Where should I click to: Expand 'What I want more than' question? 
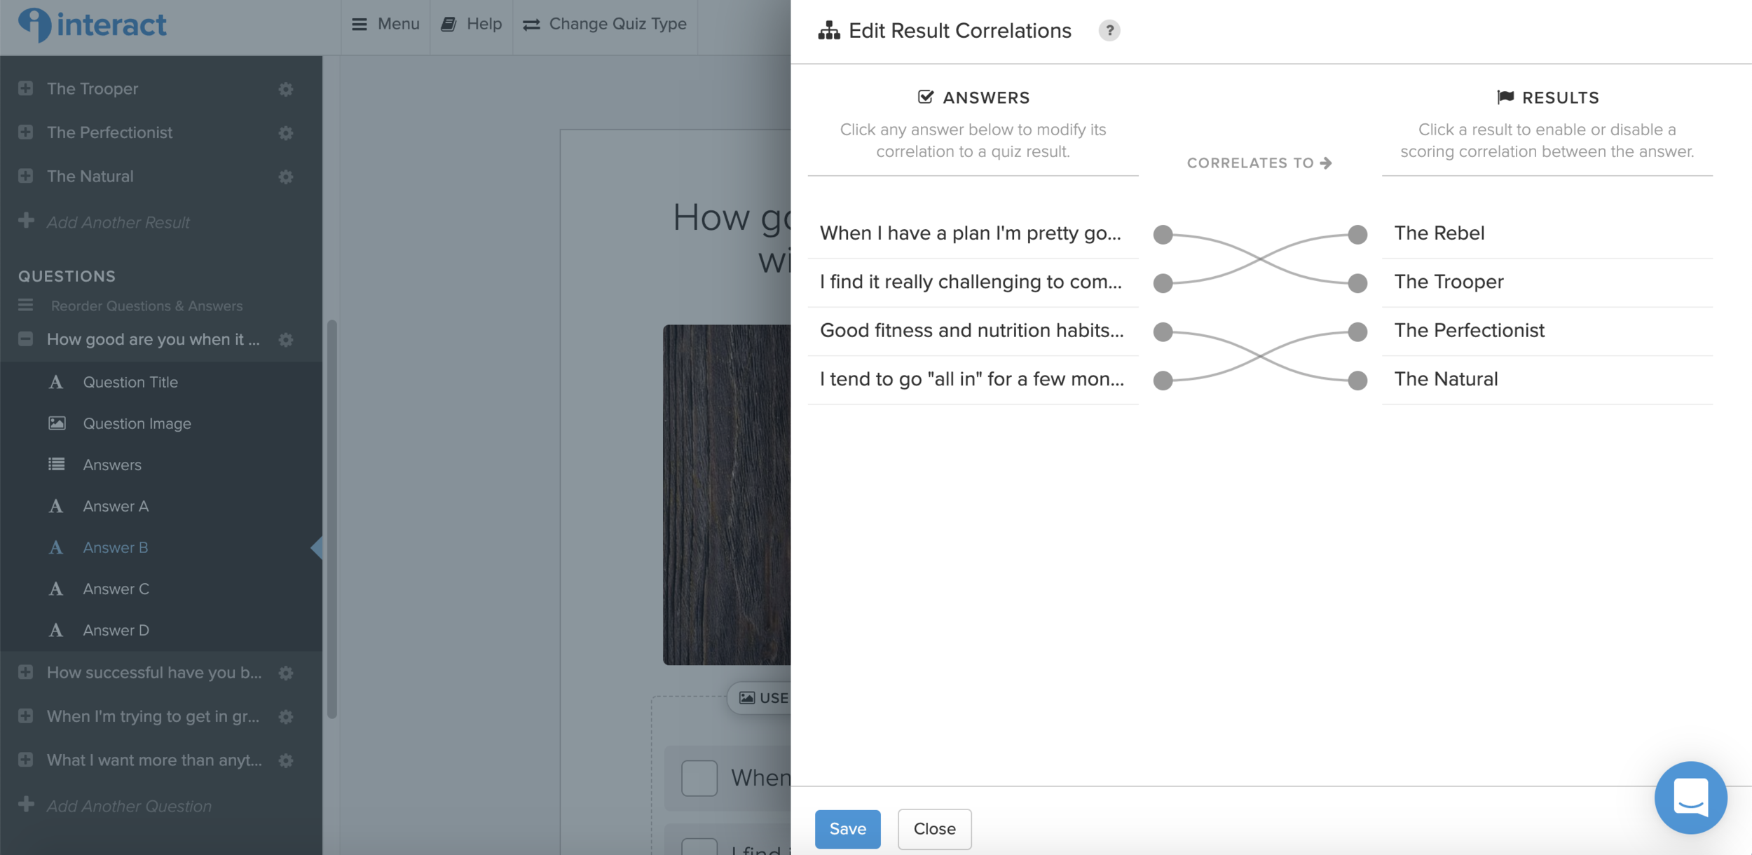coord(26,760)
